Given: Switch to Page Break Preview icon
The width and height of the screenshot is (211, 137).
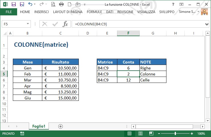Looking at the screenshot, I should (151, 133).
